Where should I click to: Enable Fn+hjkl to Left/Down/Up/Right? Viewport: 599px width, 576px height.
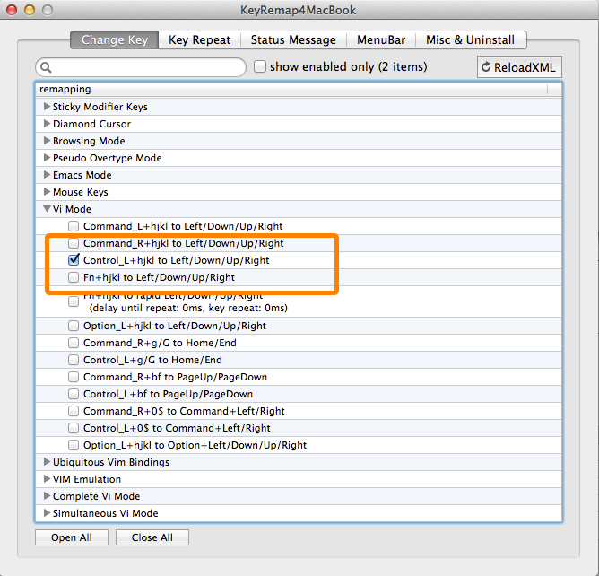tap(74, 277)
